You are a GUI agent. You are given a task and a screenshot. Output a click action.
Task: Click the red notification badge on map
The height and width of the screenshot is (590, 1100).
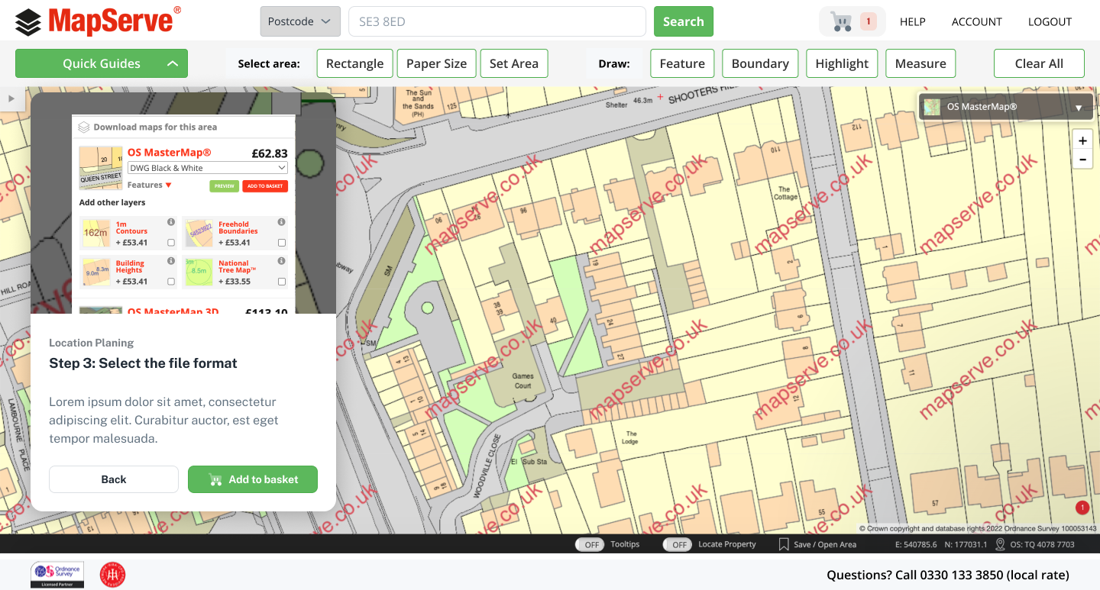pos(1082,508)
